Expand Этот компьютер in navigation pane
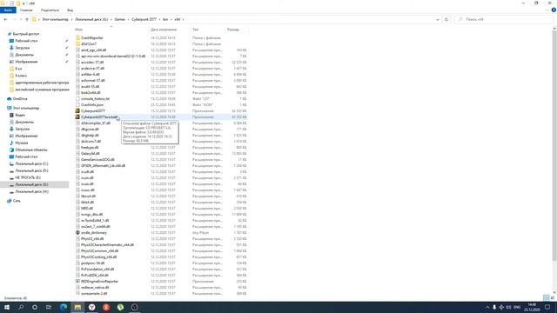The height and width of the screenshot is (313, 557). [x=26, y=108]
